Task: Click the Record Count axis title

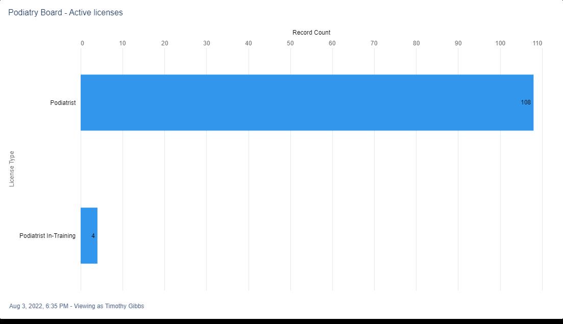Action: click(x=311, y=33)
